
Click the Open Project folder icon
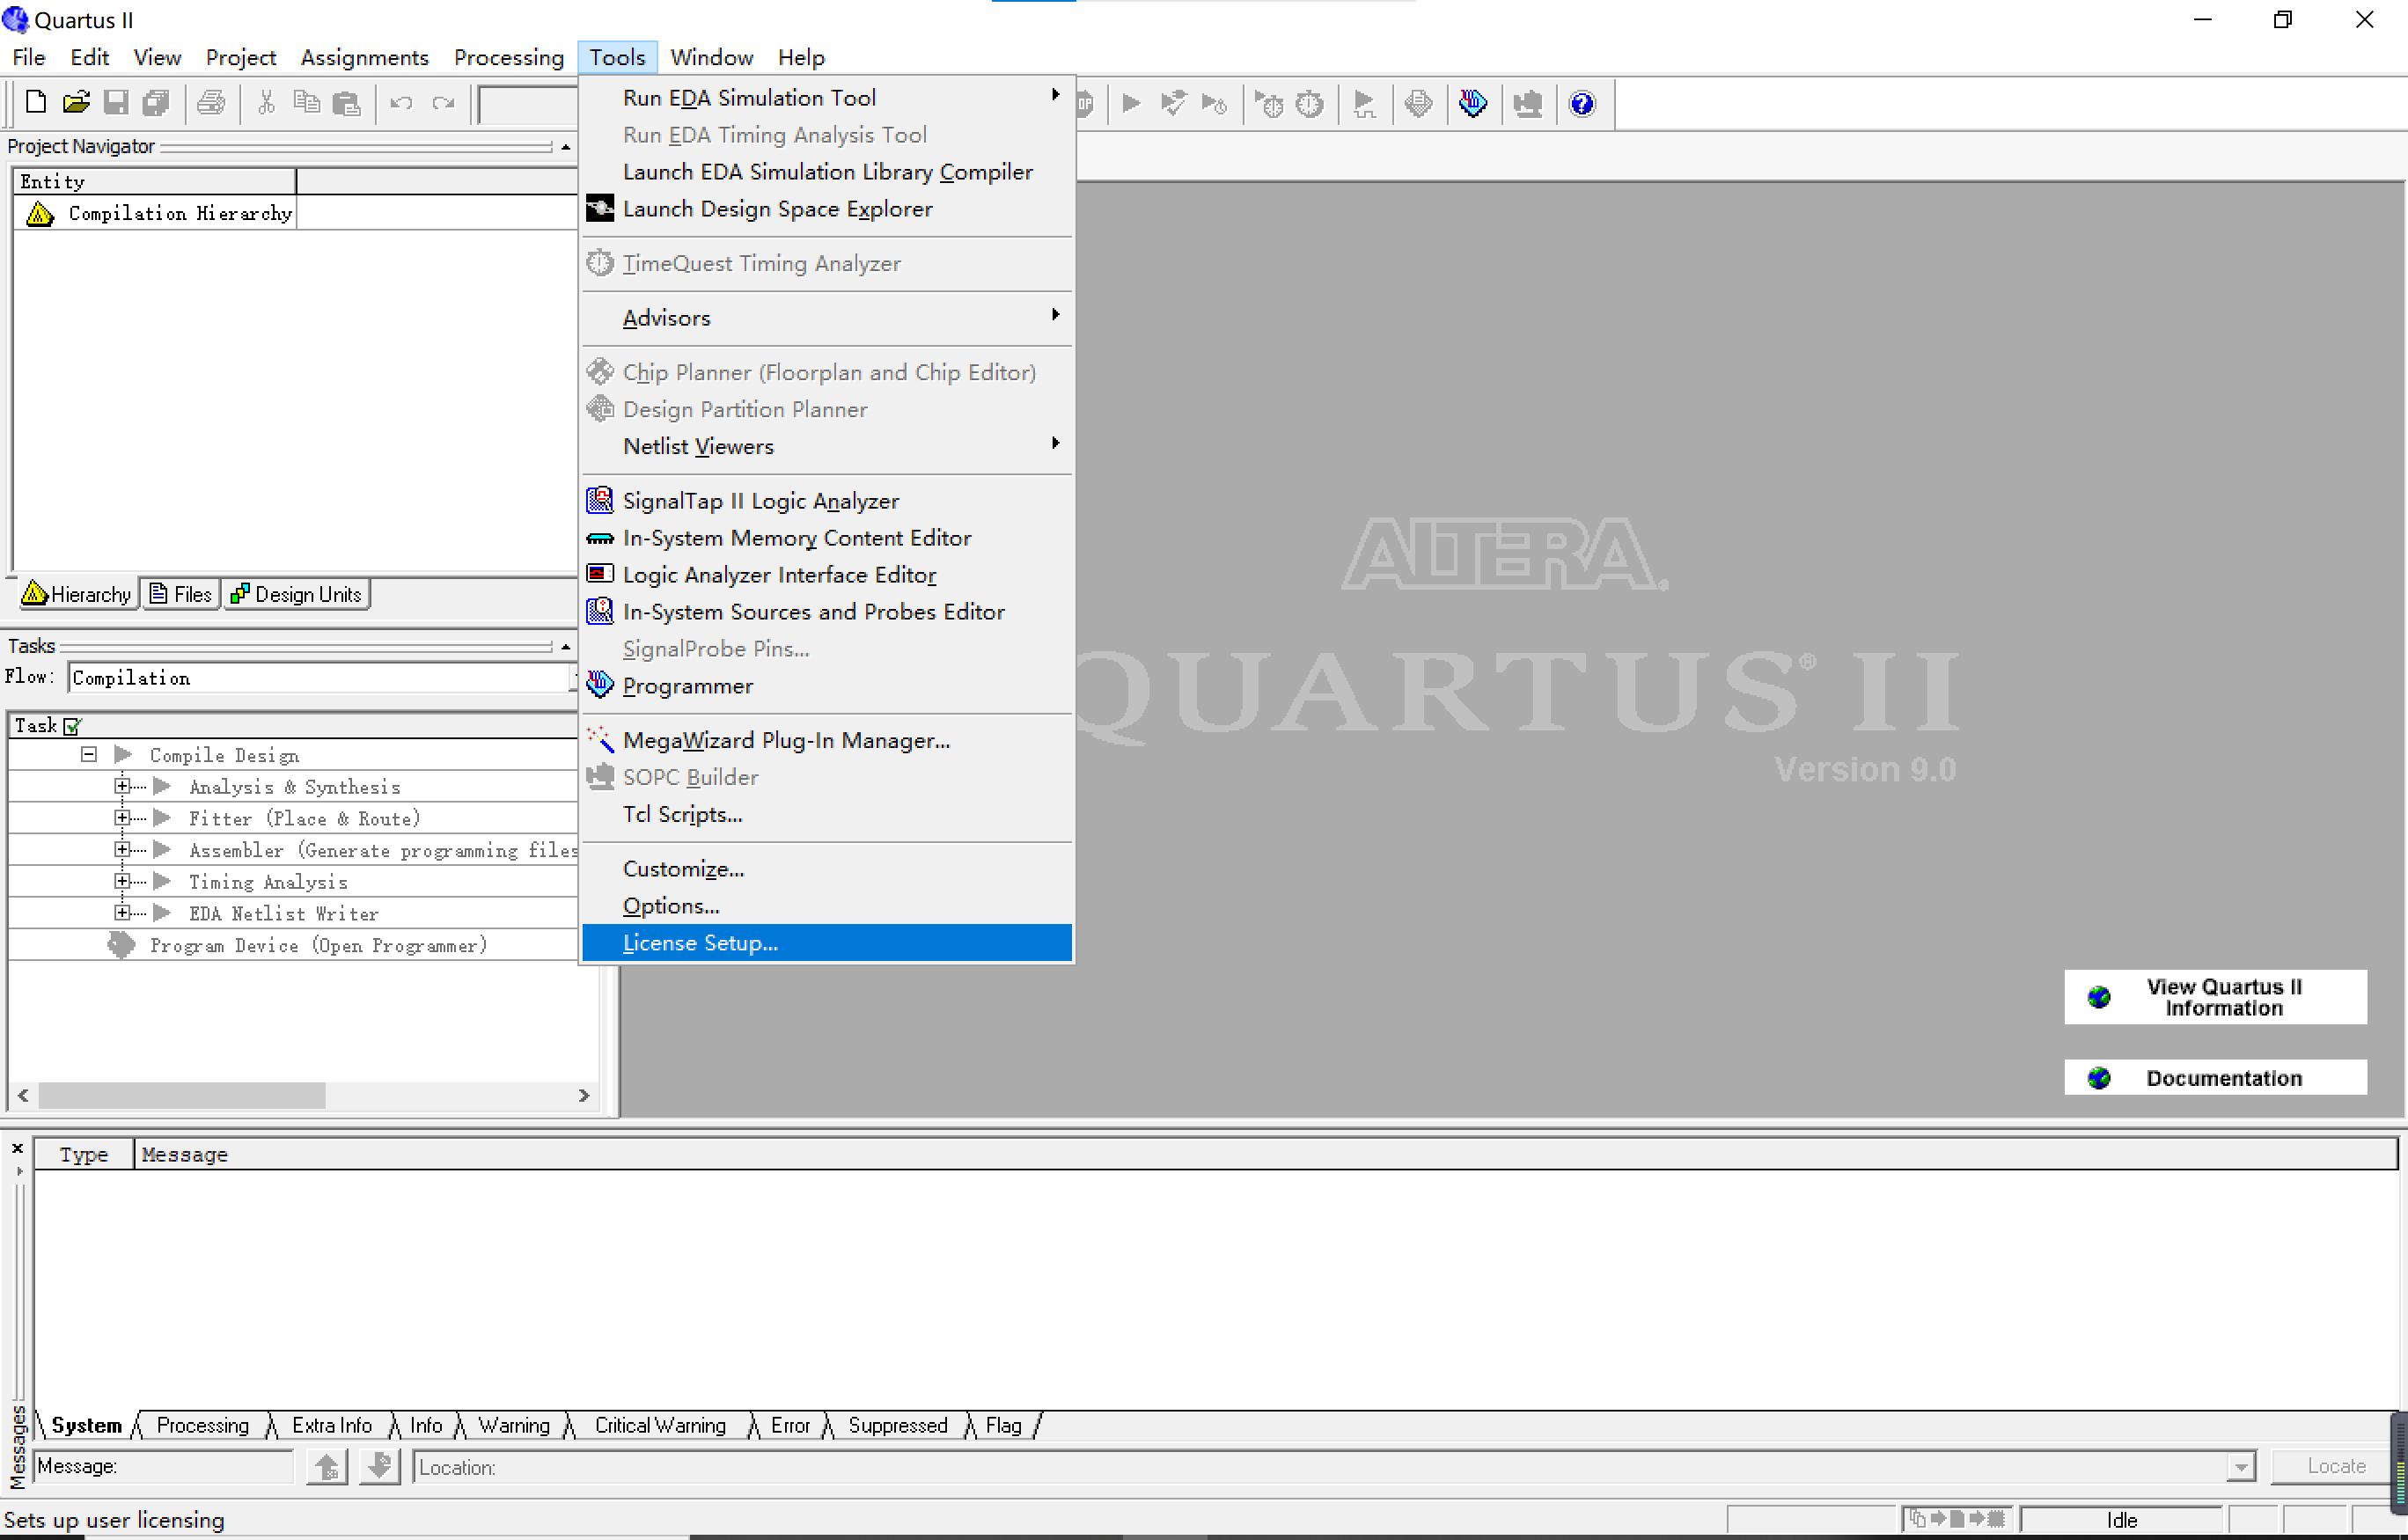pos(76,103)
